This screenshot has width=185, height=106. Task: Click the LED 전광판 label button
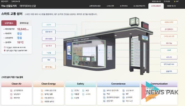[x=49, y=39]
